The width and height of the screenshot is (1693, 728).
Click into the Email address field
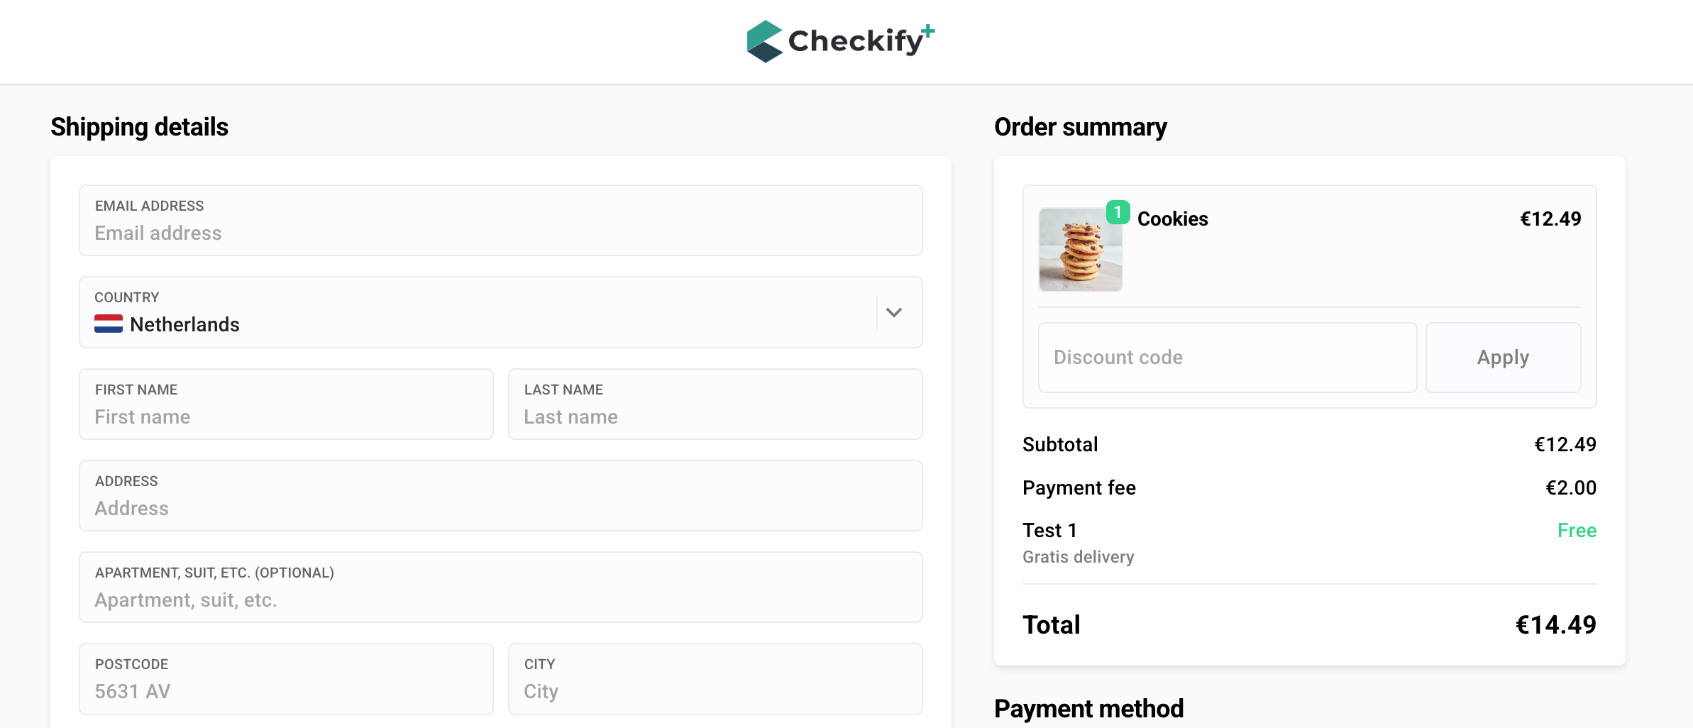point(500,233)
